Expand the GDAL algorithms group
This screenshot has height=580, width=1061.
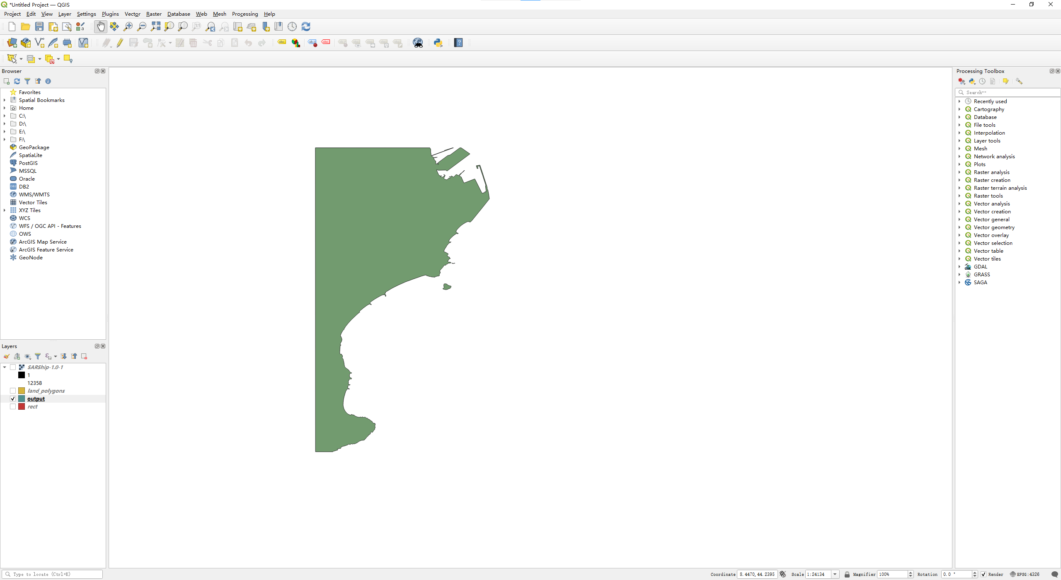tap(959, 267)
